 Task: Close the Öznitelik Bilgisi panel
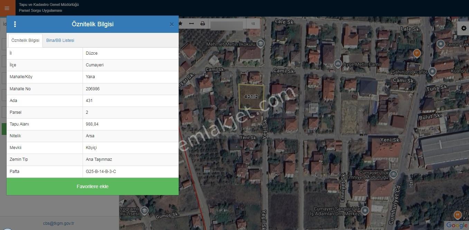point(172,24)
